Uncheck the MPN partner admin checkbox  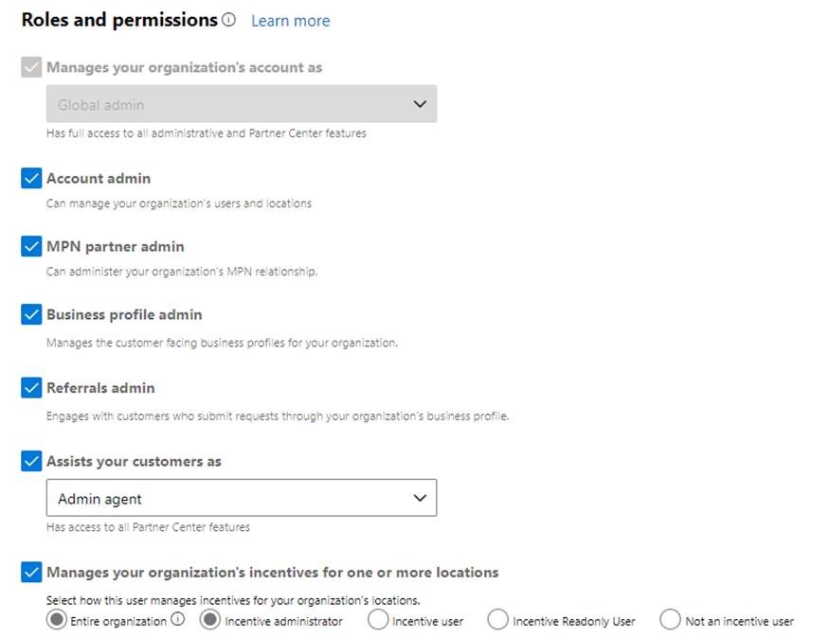[31, 246]
